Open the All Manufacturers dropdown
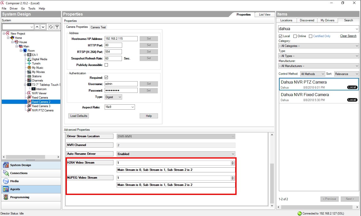This screenshot has height=216, width=361. coord(319,66)
